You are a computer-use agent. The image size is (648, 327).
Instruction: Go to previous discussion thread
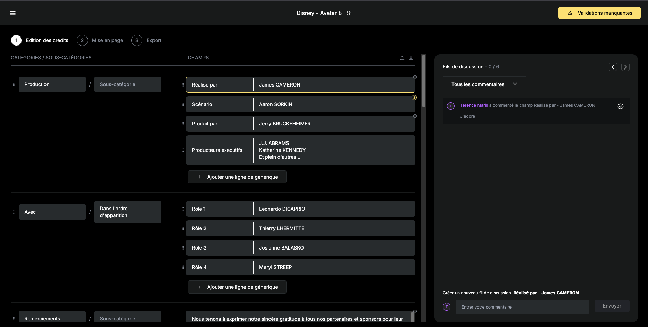(x=613, y=67)
